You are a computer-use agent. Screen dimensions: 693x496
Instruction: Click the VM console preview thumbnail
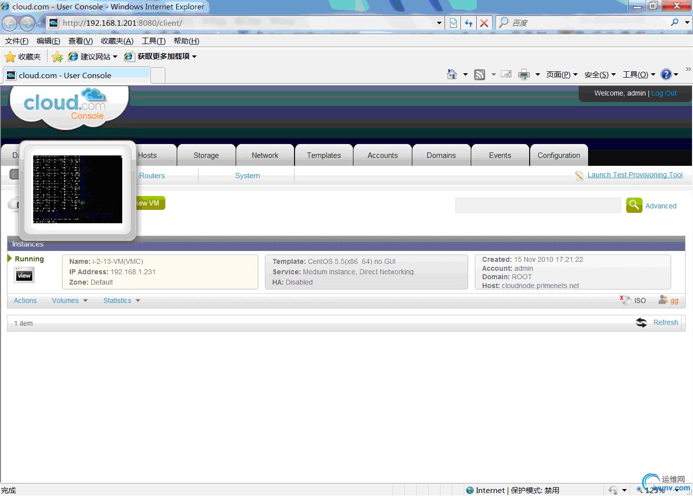[78, 189]
